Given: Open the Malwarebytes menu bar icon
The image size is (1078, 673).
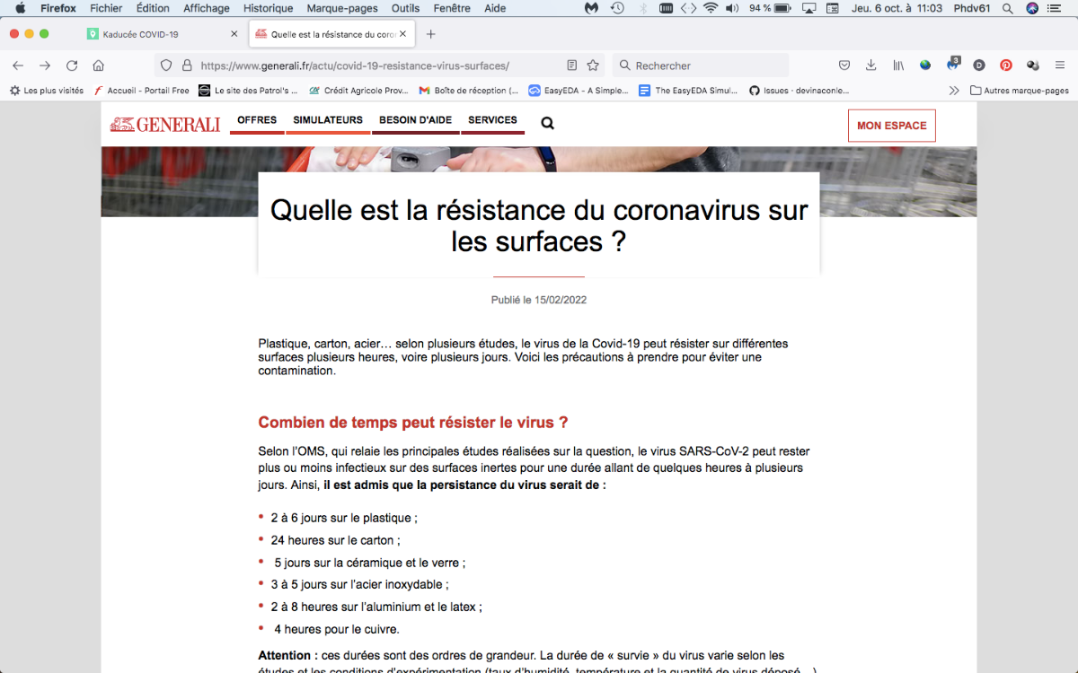Looking at the screenshot, I should pyautogui.click(x=591, y=8).
